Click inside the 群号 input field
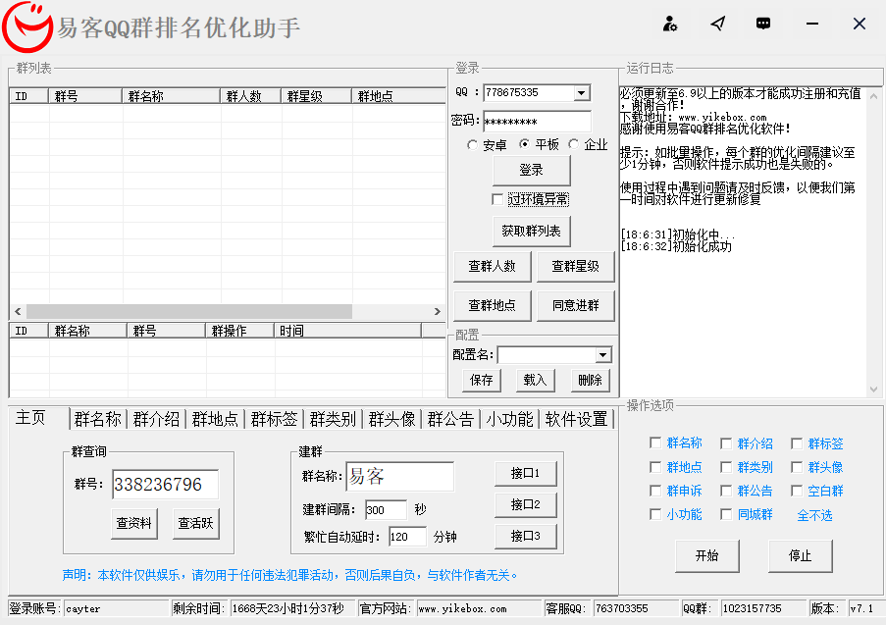886x625 pixels. (164, 485)
